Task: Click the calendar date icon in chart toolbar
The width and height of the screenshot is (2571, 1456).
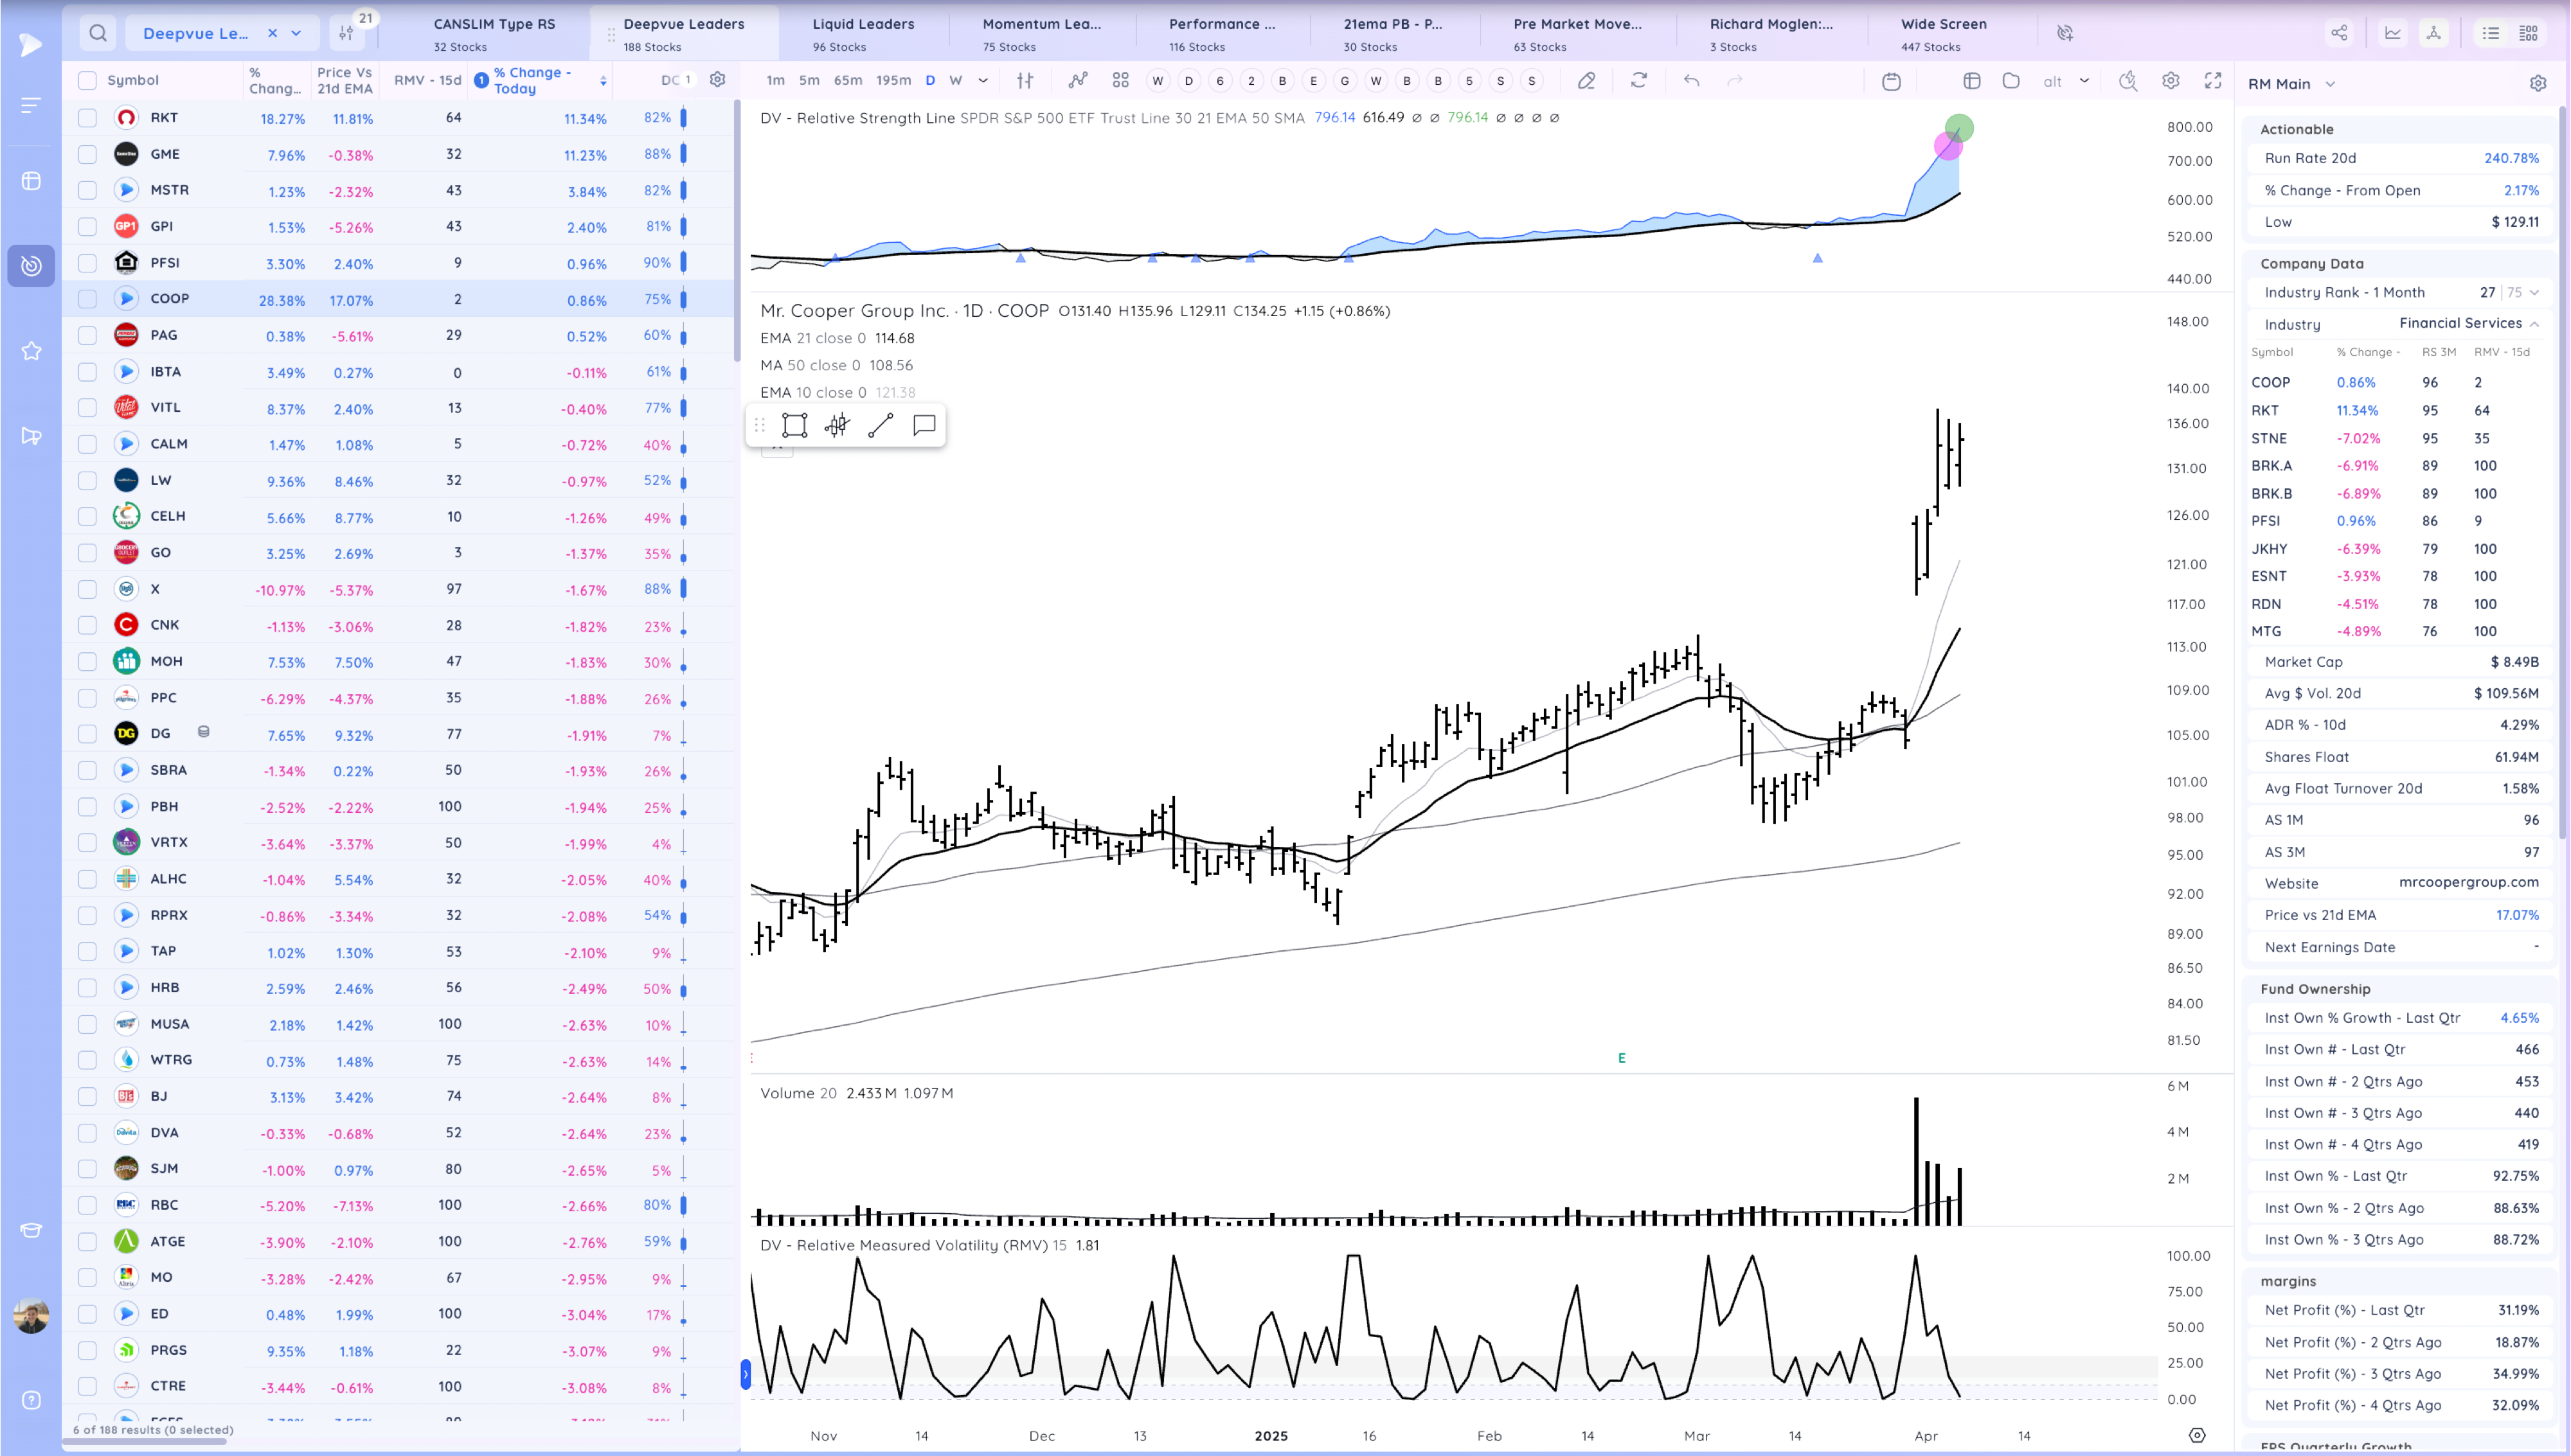Action: tap(1891, 81)
